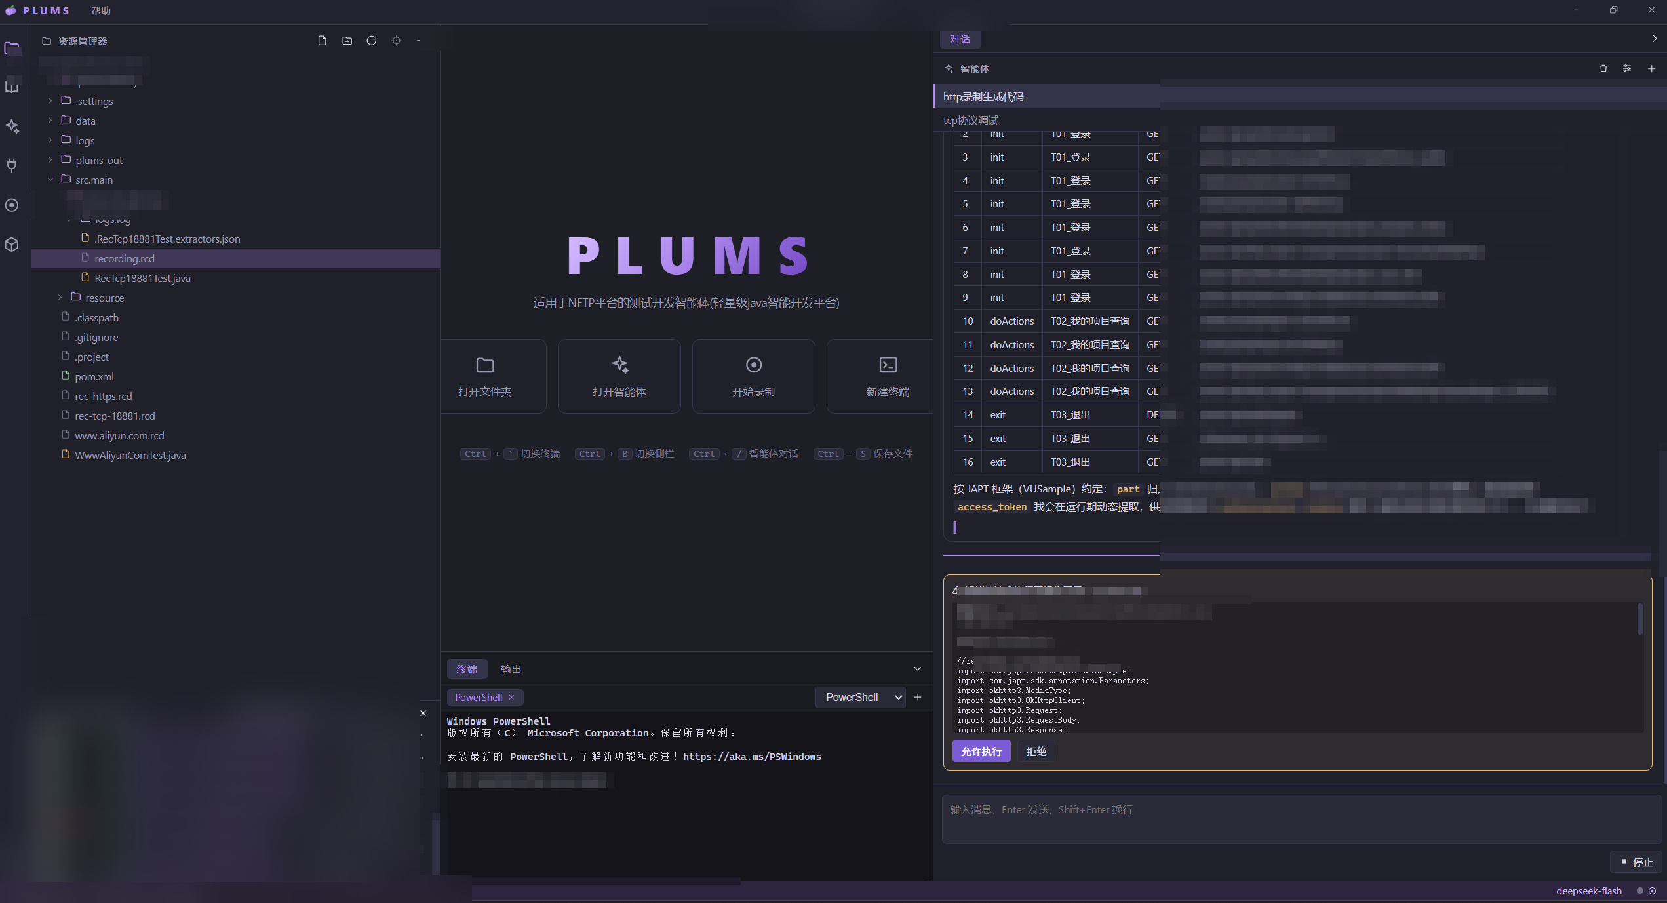This screenshot has height=903, width=1667.
Task: Close the PowerShell terminal tab
Action: (511, 697)
